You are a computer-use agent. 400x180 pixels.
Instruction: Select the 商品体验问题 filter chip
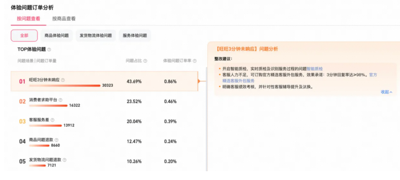pyautogui.click(x=57, y=36)
